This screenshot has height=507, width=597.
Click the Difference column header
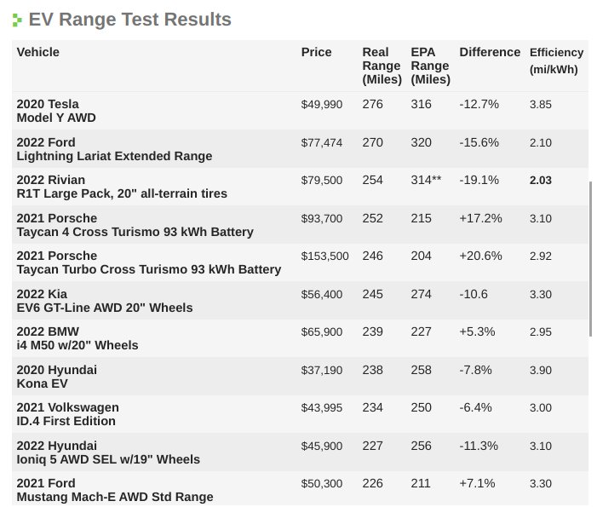pos(490,52)
